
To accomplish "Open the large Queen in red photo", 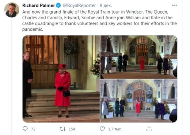I will coord(61,79).
